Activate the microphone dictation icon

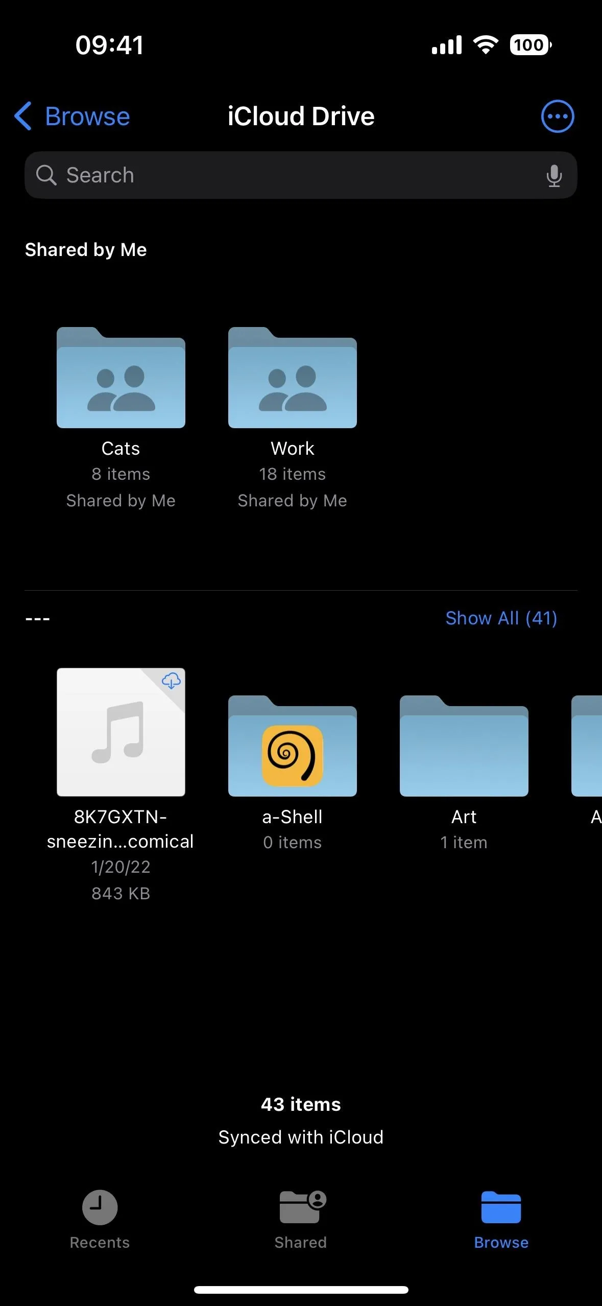pos(554,175)
